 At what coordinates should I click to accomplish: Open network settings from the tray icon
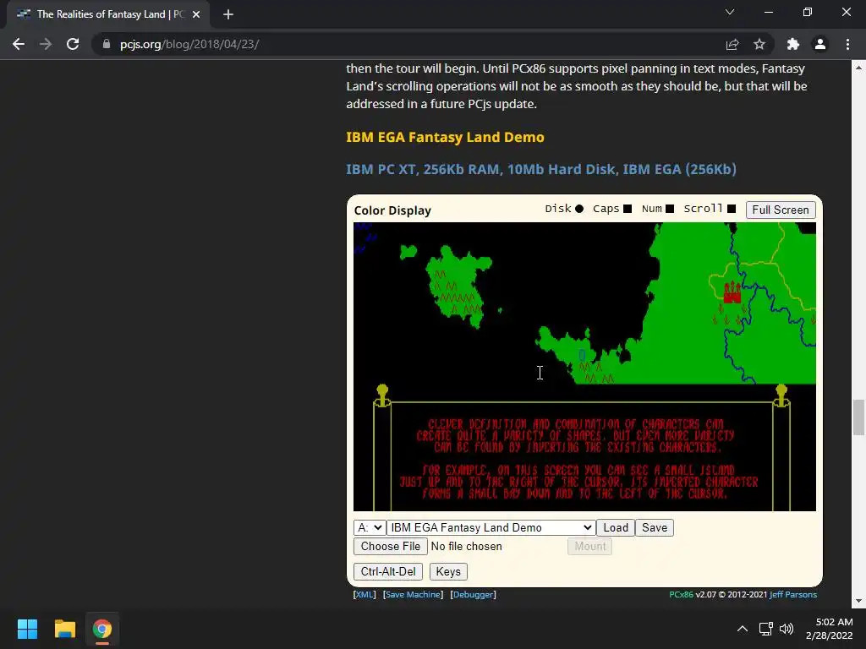pos(765,629)
